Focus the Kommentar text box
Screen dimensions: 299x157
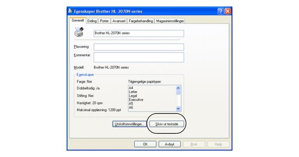pyautogui.click(x=139, y=57)
